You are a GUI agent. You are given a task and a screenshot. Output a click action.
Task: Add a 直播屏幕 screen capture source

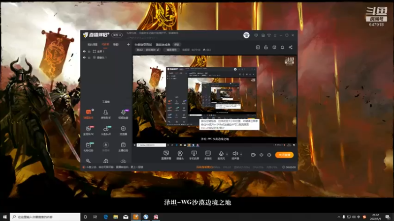tap(166, 155)
